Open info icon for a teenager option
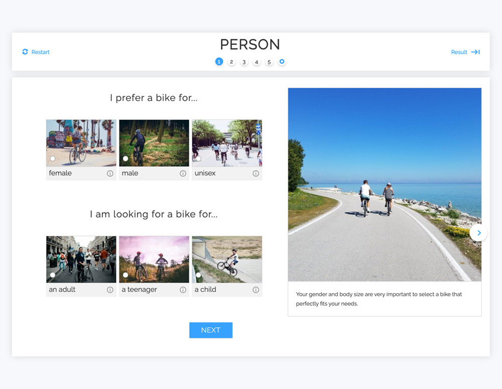Viewport: 502px width, 389px height. click(183, 290)
